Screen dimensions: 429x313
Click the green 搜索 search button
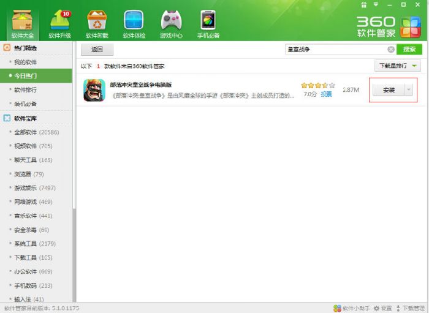tap(409, 50)
